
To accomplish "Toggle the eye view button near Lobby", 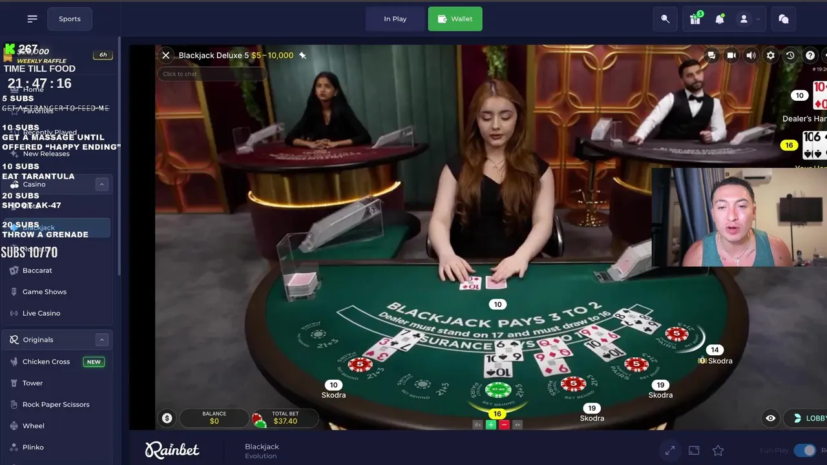I will coord(771,418).
